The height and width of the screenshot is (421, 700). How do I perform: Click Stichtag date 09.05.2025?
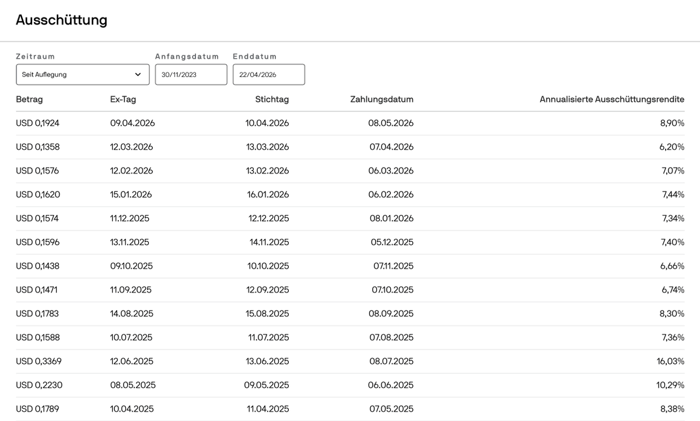267,385
